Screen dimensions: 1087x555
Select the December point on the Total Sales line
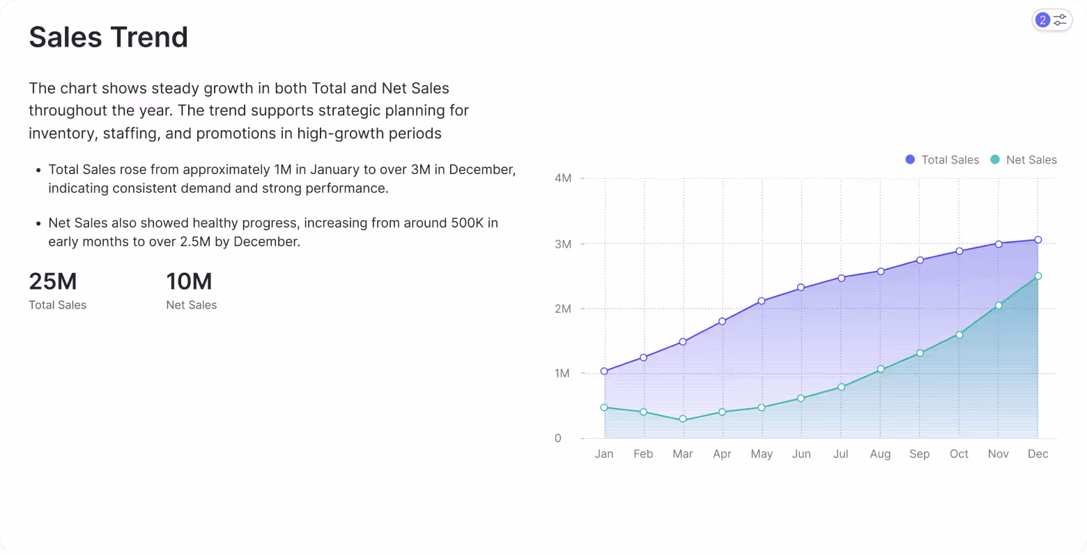pos(1038,240)
